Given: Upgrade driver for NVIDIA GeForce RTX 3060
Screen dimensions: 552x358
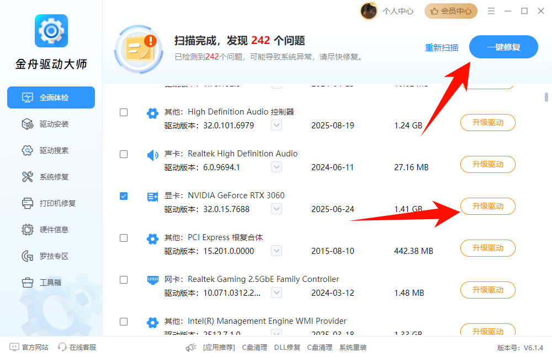Looking at the screenshot, I should pyautogui.click(x=488, y=206).
